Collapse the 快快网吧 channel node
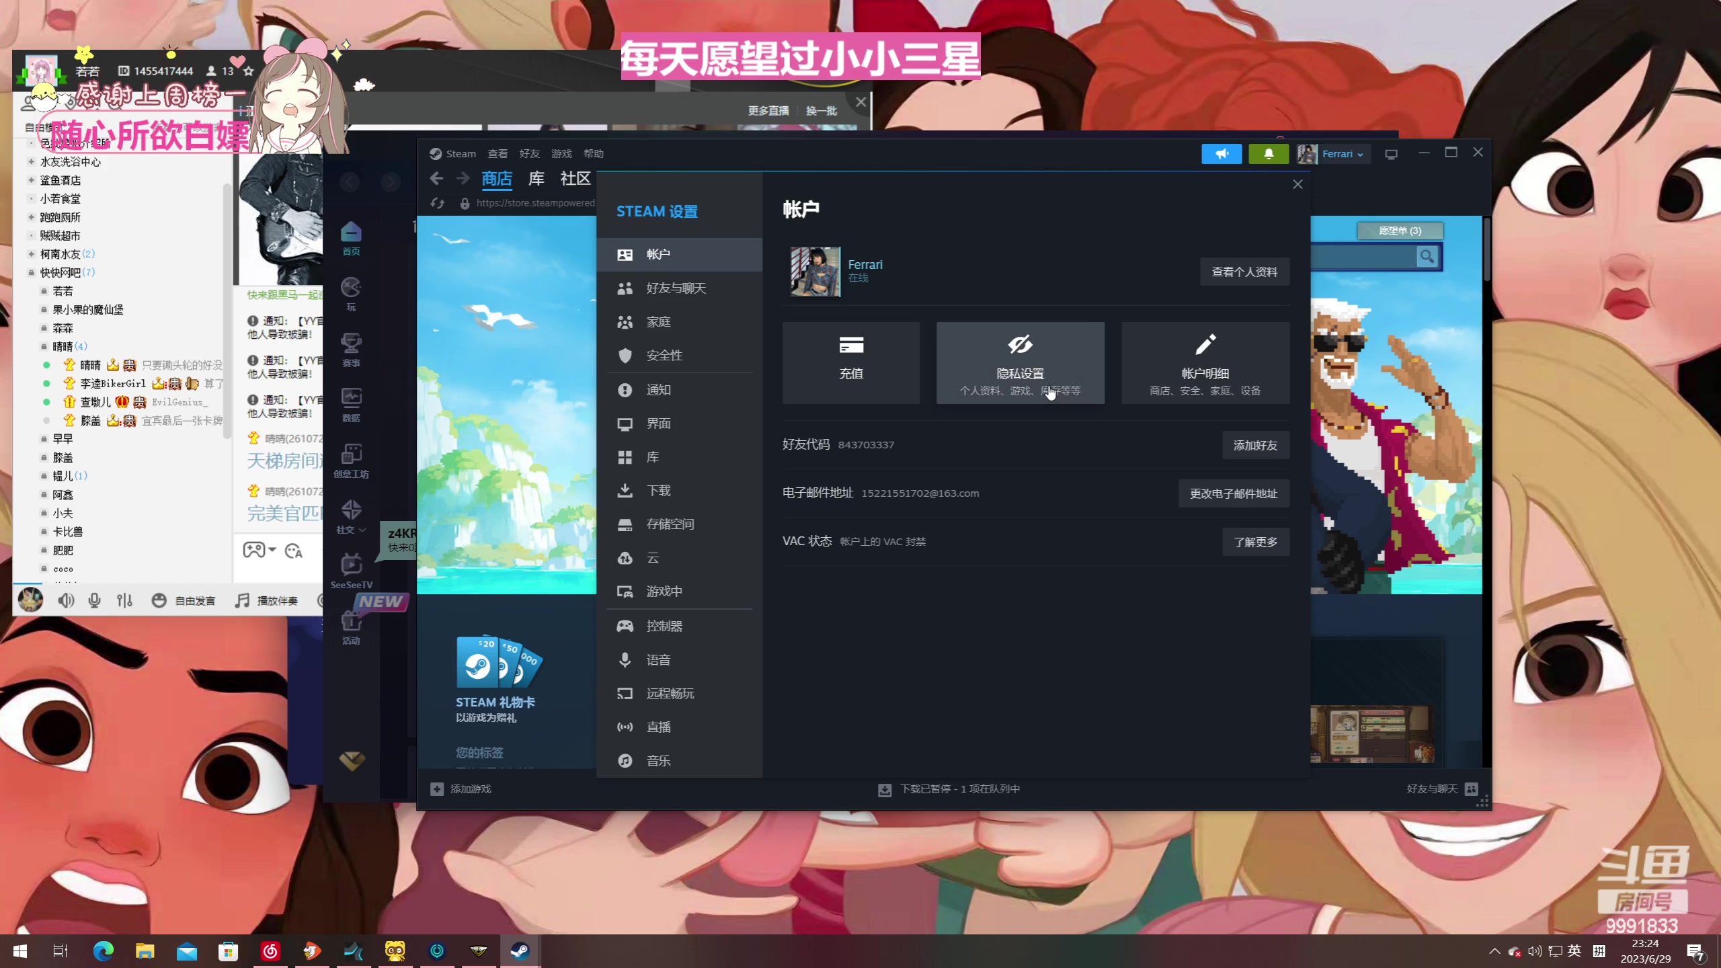 point(31,273)
